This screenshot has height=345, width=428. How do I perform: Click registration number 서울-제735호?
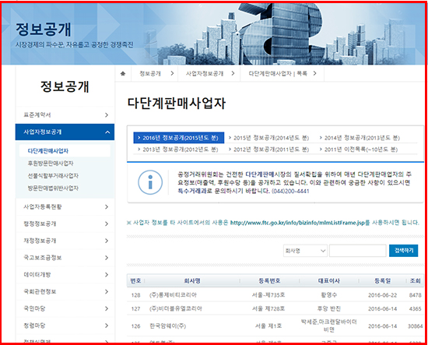coord(268,295)
